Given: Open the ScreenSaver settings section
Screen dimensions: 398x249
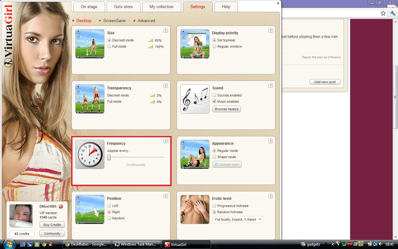Looking at the screenshot, I should click(x=114, y=21).
